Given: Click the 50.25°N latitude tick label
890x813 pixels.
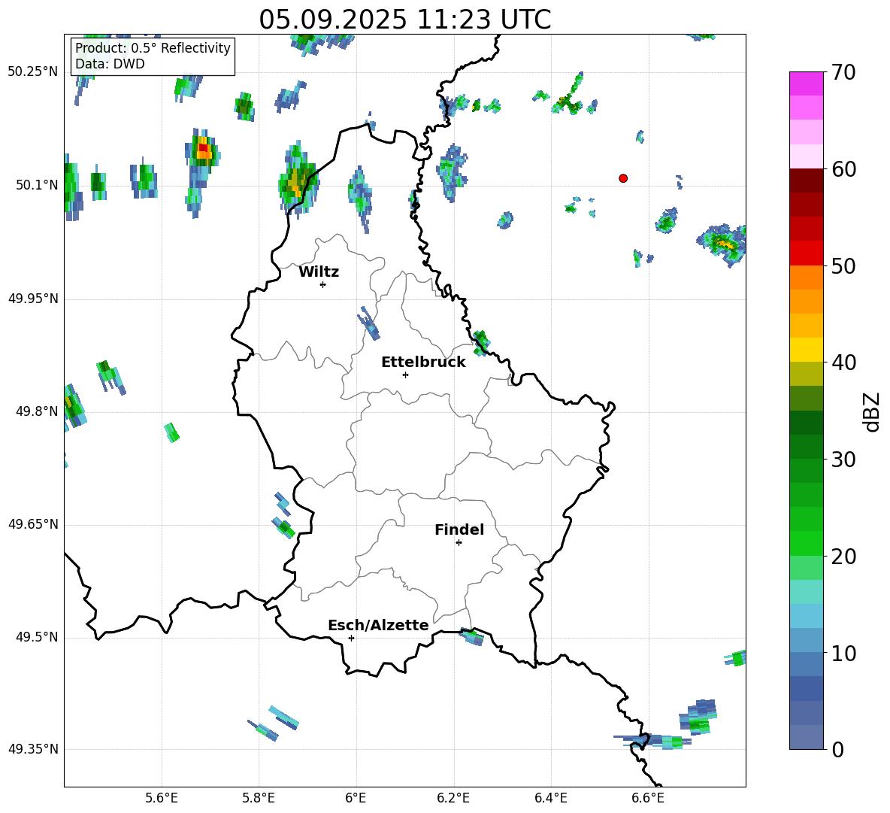Looking at the screenshot, I should click(33, 72).
